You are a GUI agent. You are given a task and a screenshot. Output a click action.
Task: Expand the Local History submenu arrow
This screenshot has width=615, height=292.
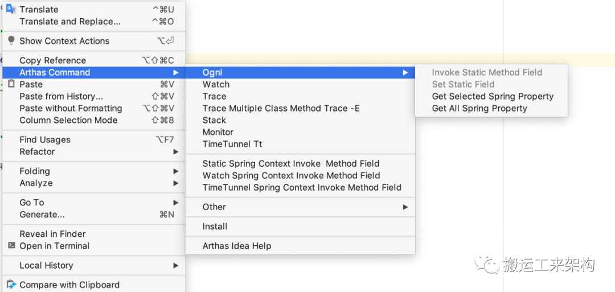[x=176, y=266]
